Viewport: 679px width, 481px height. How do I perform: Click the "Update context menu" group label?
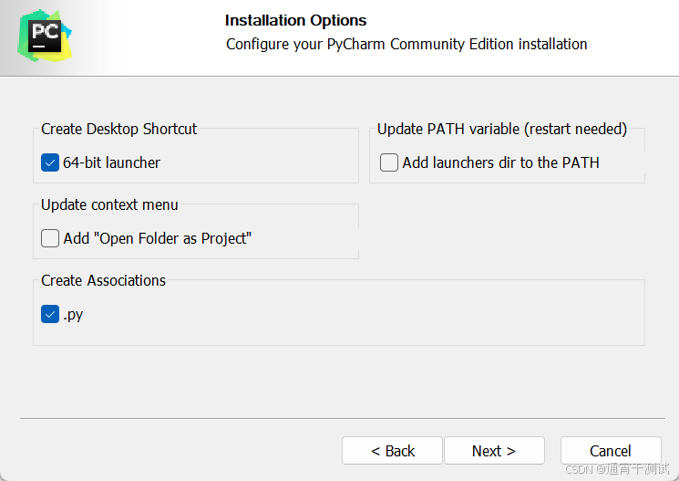pyautogui.click(x=109, y=204)
